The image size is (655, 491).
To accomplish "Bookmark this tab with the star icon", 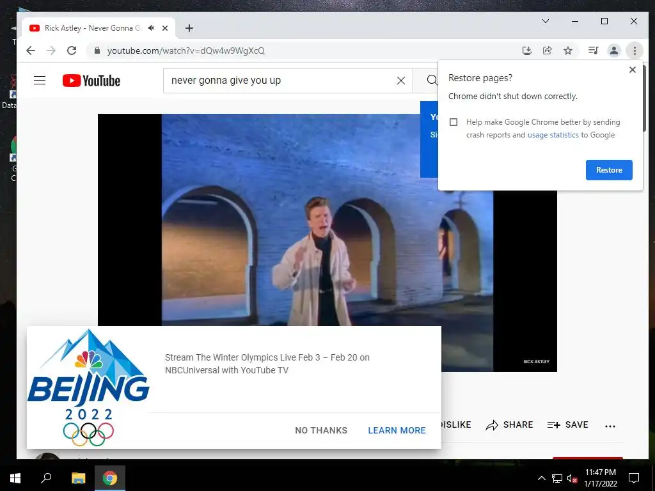I will (568, 51).
